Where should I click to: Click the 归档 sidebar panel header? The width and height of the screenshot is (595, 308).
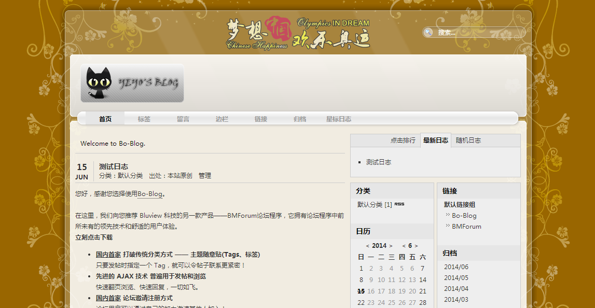(x=478, y=254)
